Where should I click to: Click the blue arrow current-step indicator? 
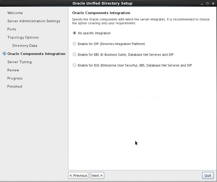tap(4, 53)
